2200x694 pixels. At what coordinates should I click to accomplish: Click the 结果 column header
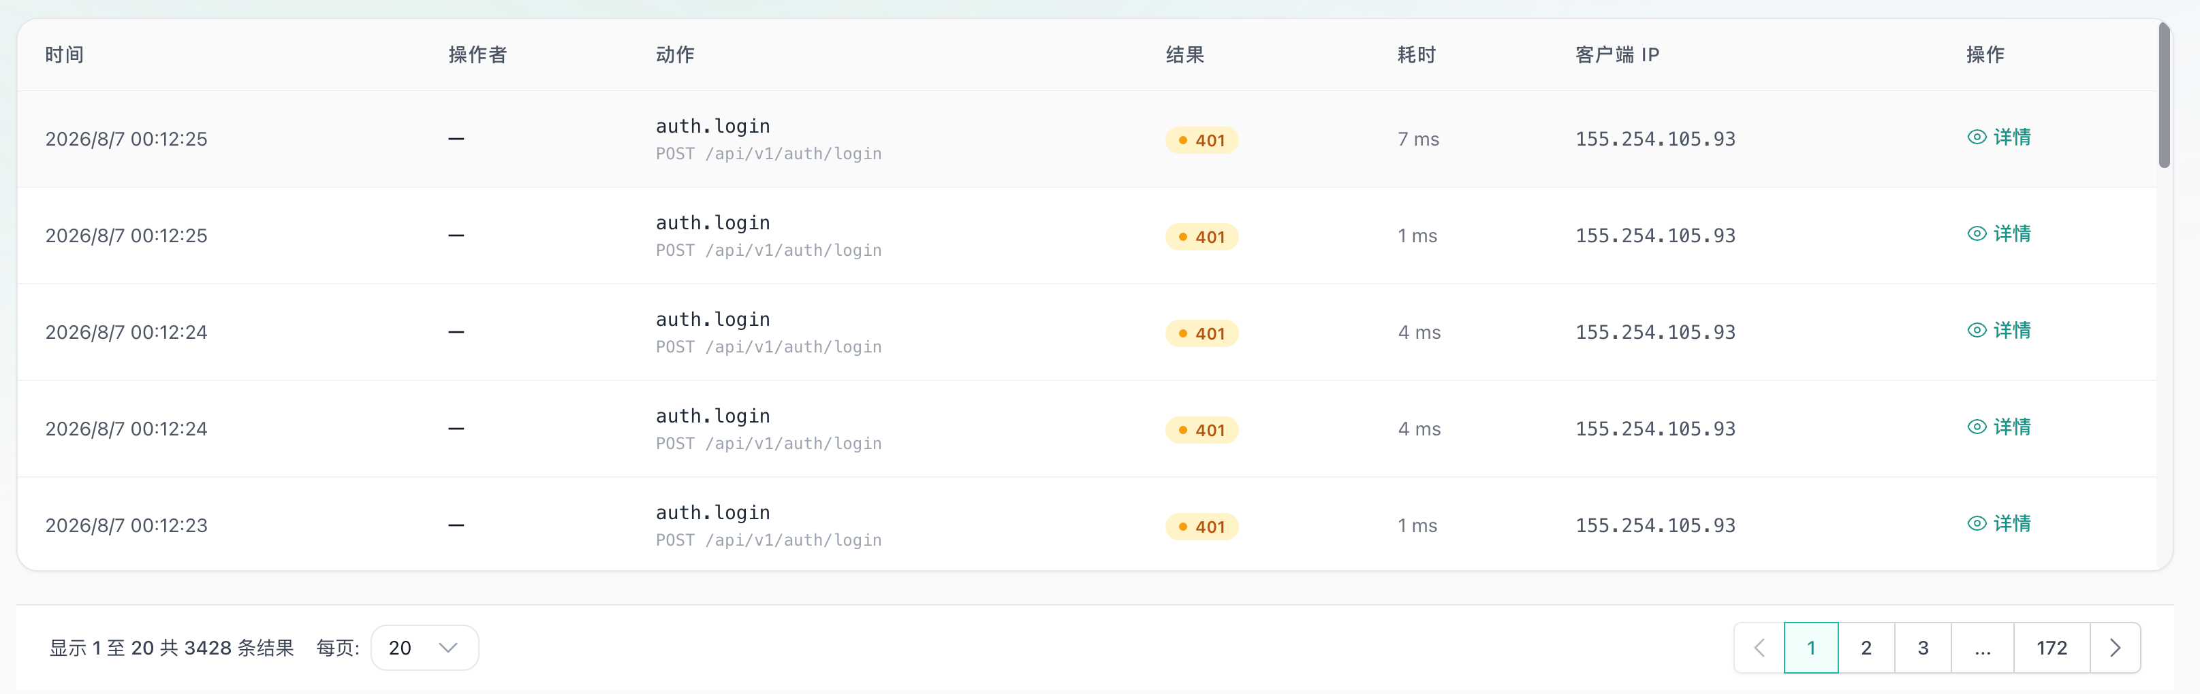pos(1185,54)
